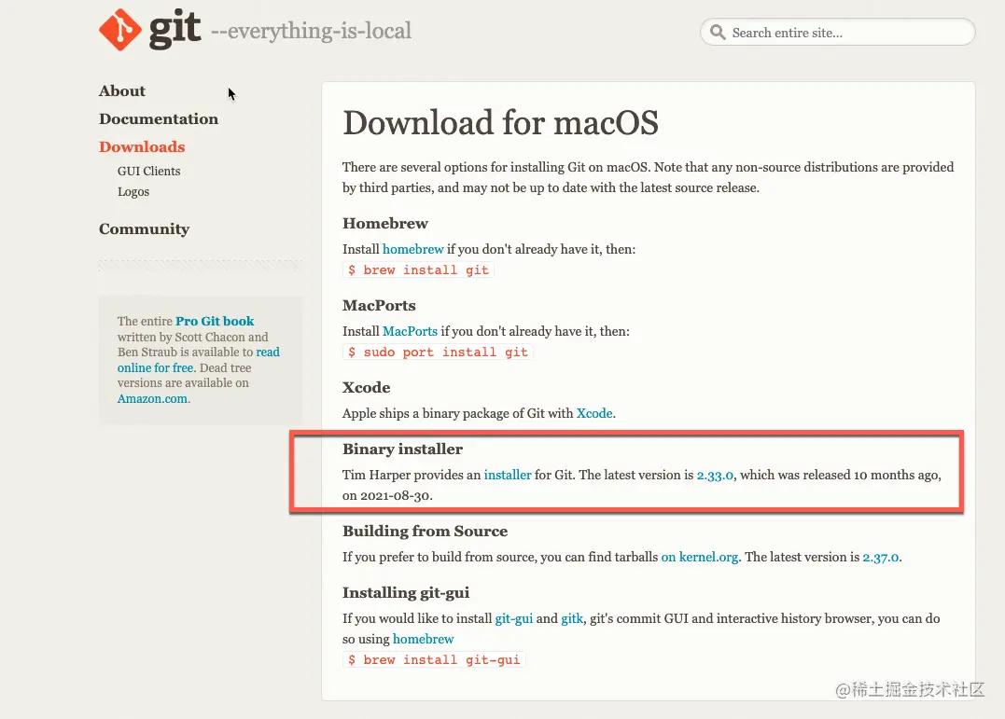Open the Documentation section
This screenshot has width=1005, height=719.
coord(159,119)
